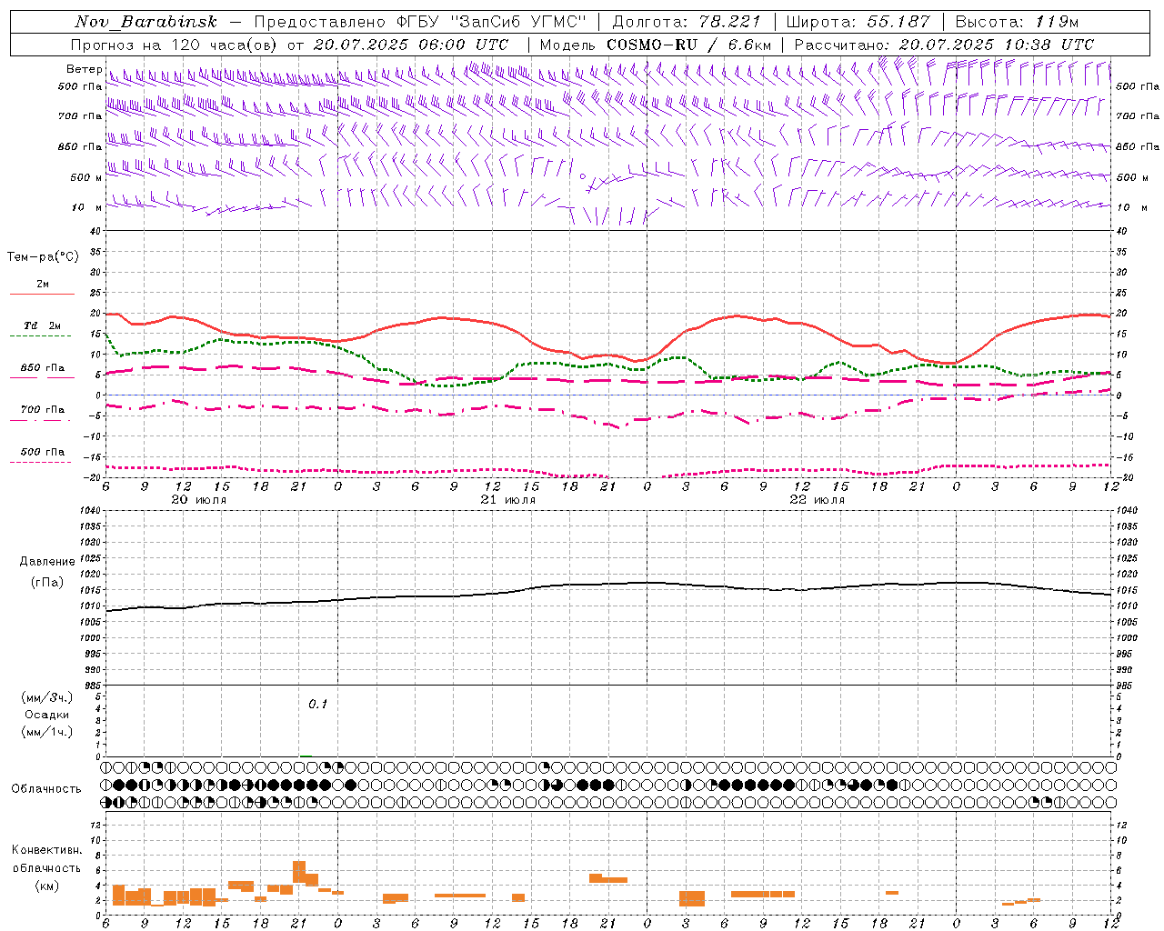Screen dimensions: 1164x931
Task: Click the red '2м' temperature legend line
Action: [x=42, y=294]
